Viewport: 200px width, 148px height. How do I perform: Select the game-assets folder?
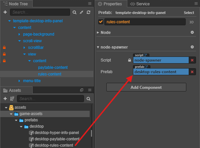click(31, 114)
